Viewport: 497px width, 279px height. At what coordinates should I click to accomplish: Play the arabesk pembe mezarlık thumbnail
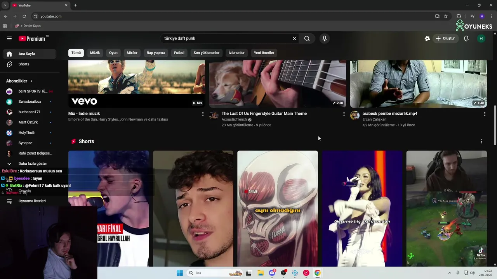[419, 84]
